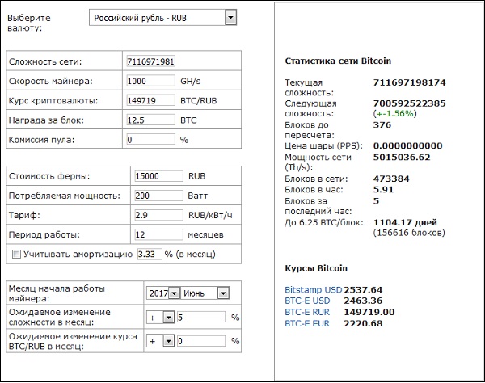The image size is (485, 383).
Task: Open the sign dropdown for difficulty change
Action: 162,318
